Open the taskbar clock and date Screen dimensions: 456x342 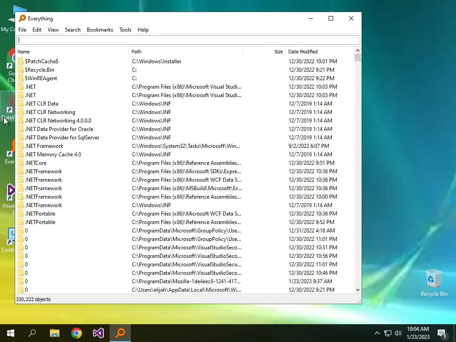(x=418, y=333)
